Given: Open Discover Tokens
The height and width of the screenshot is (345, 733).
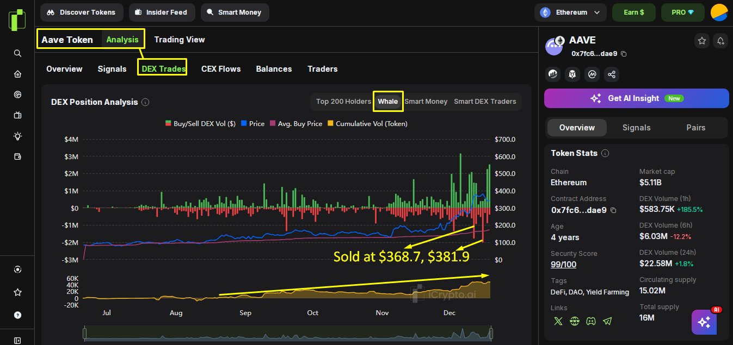Looking at the screenshot, I should (x=82, y=12).
